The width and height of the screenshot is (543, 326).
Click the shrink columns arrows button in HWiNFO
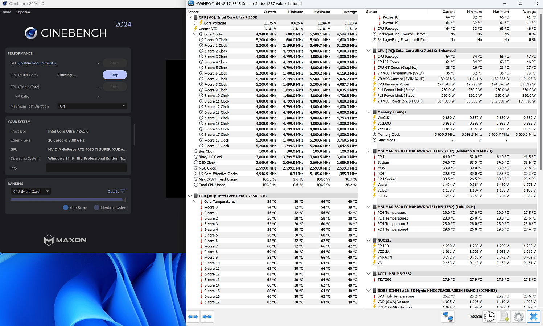[x=207, y=317]
